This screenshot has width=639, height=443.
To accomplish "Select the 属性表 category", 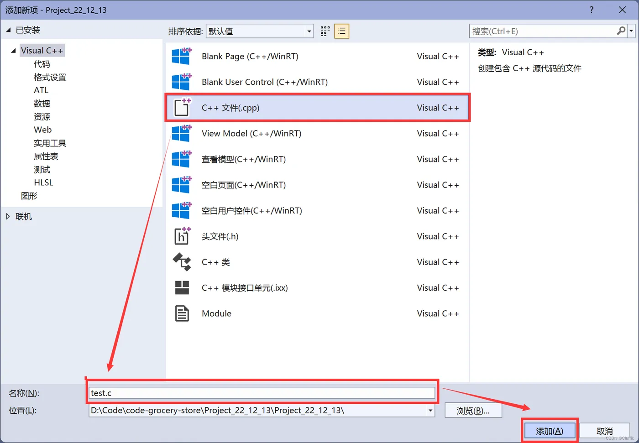I will click(x=46, y=156).
